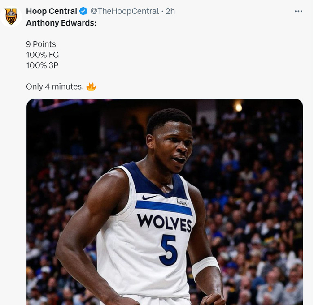Open the Hoop Central profile avatar
The width and height of the screenshot is (314, 305).
(x=11, y=16)
